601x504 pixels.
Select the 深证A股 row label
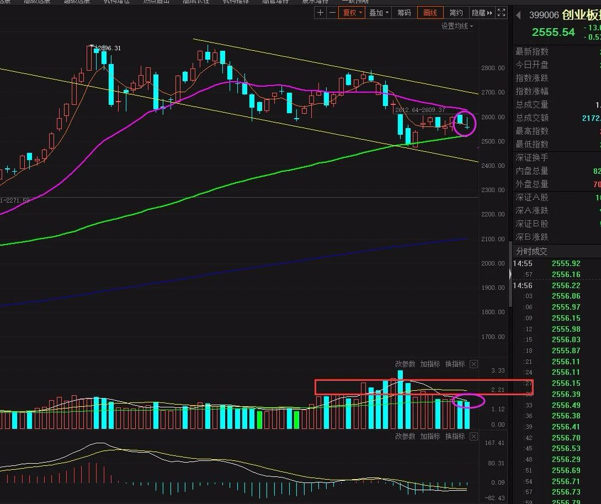(x=531, y=198)
